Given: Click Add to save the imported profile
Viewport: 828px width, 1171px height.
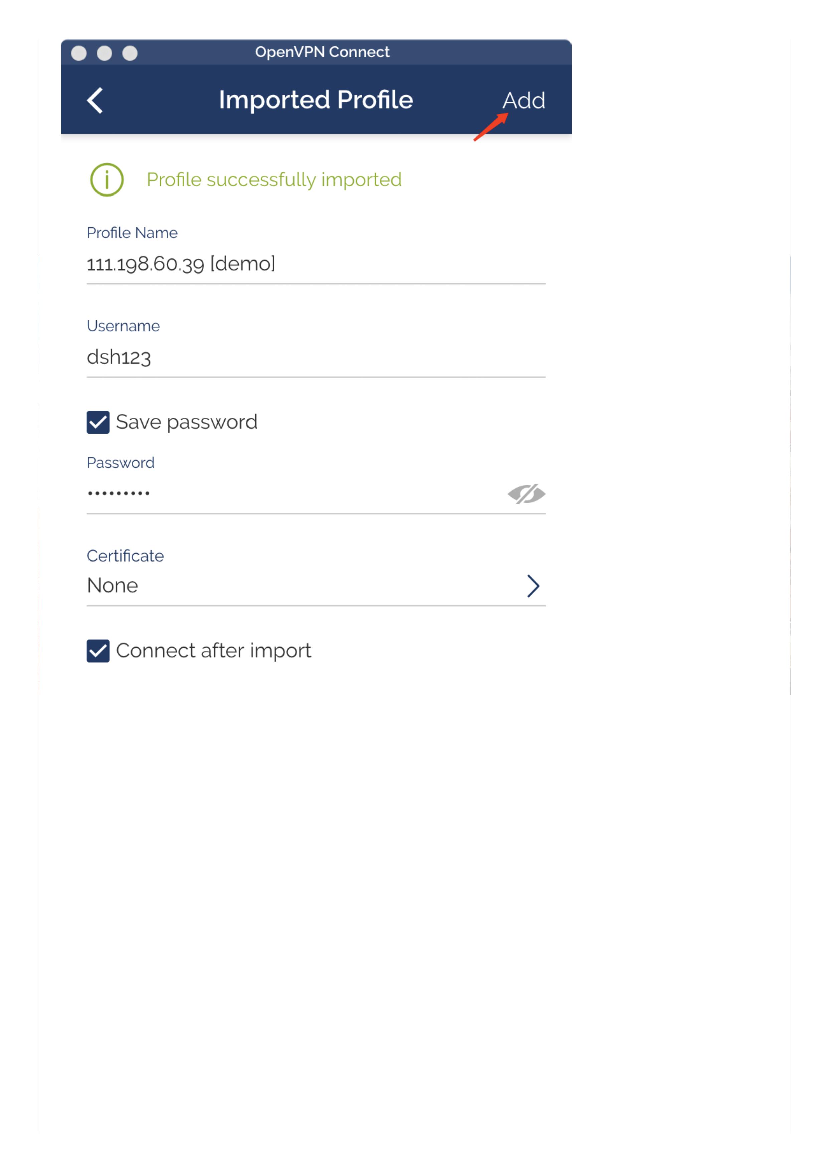Looking at the screenshot, I should click(524, 101).
